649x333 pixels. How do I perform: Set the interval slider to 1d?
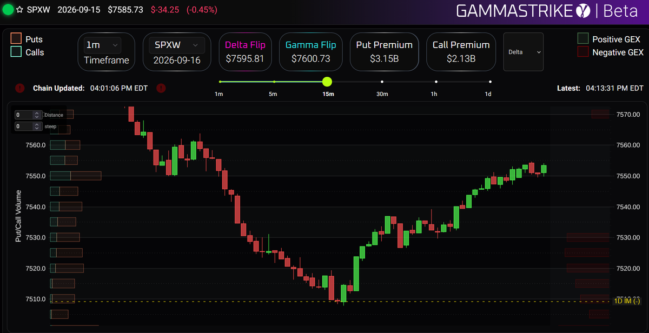490,82
